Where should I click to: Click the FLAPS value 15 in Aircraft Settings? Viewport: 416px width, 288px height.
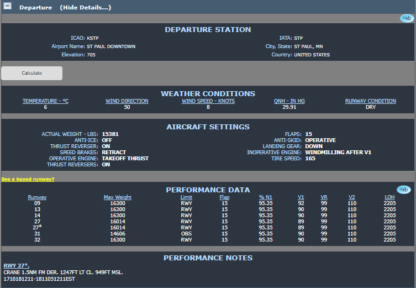tap(309, 134)
